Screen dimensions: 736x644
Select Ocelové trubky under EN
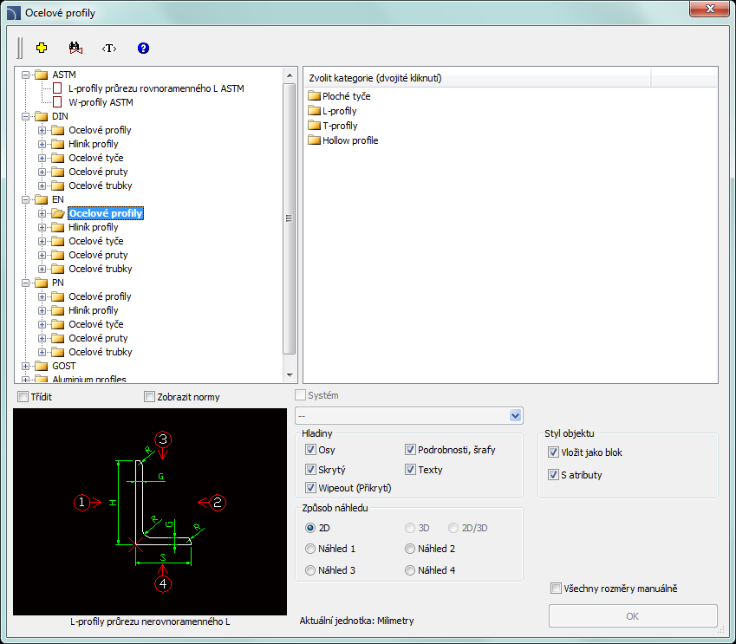pos(101,269)
